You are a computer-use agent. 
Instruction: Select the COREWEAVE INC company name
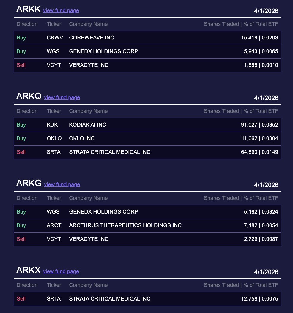coord(92,38)
